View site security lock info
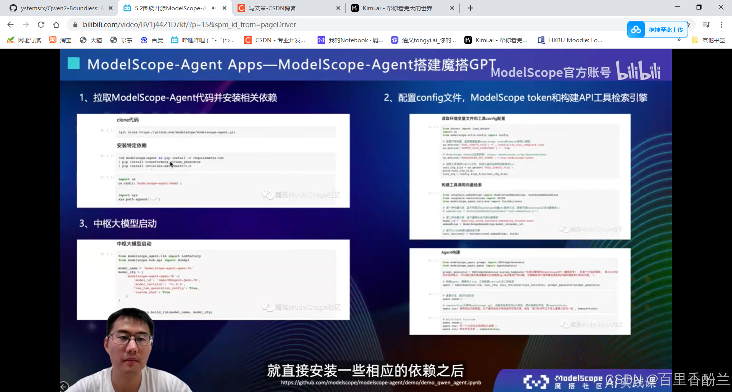The image size is (732, 392). point(75,25)
